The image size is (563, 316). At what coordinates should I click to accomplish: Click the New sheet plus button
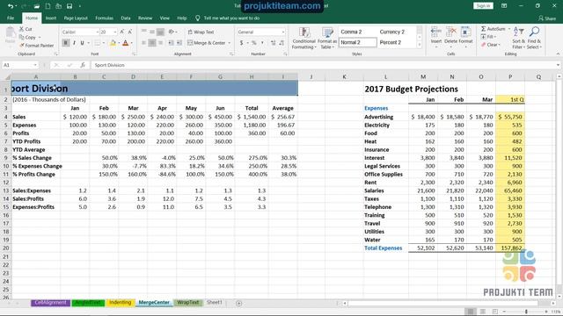(x=238, y=304)
